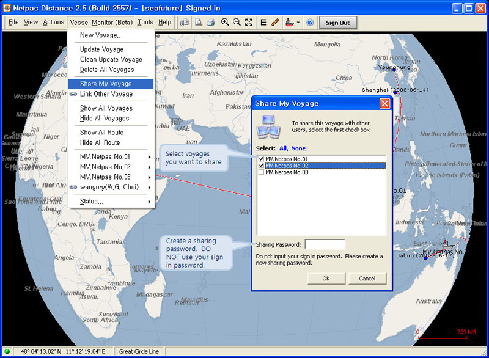The width and height of the screenshot is (489, 358).
Task: Click the Netpas application title bar icon
Action: point(6,8)
